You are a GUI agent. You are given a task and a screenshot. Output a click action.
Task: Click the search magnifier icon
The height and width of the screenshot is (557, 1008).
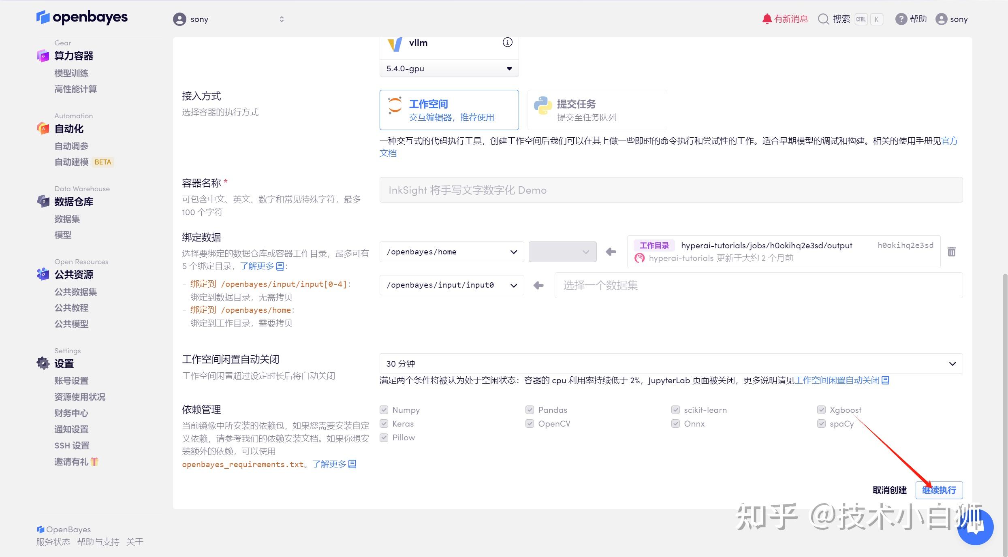[x=823, y=19]
